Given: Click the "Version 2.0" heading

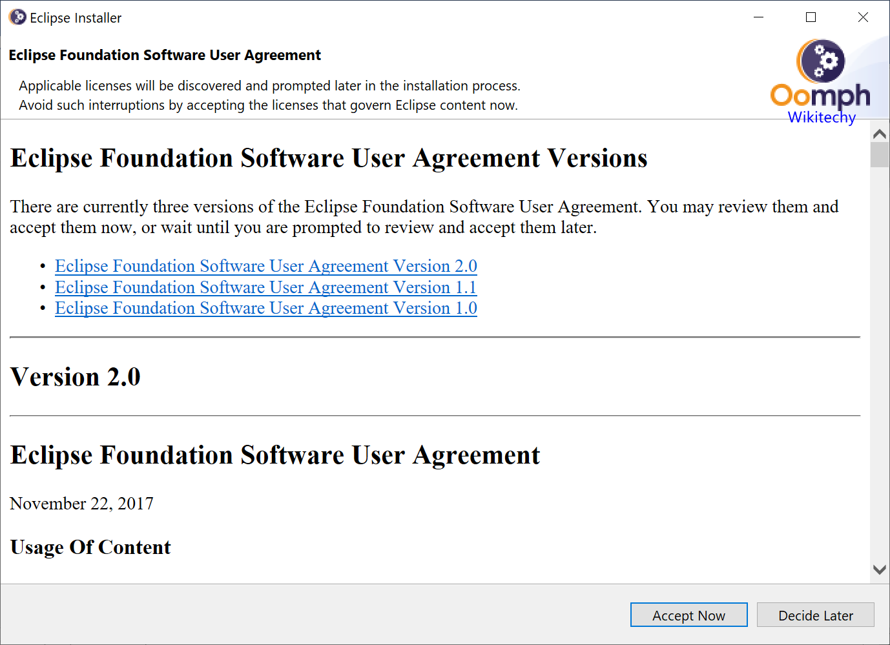Looking at the screenshot, I should pyautogui.click(x=76, y=377).
